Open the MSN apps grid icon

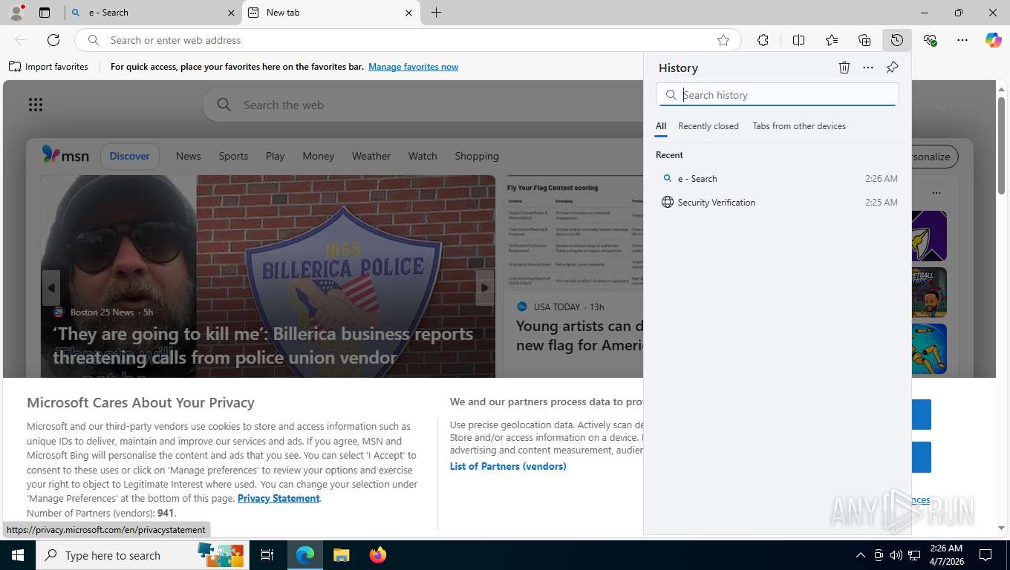pos(36,105)
